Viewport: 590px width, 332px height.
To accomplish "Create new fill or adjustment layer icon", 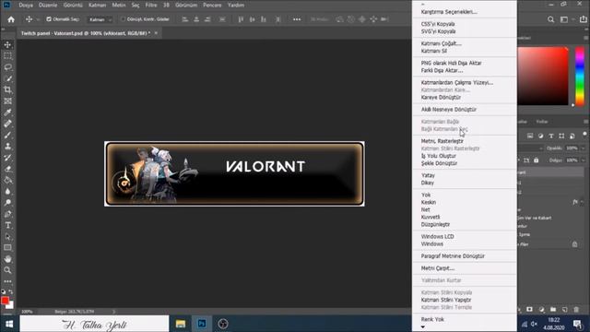I will coord(541,310).
